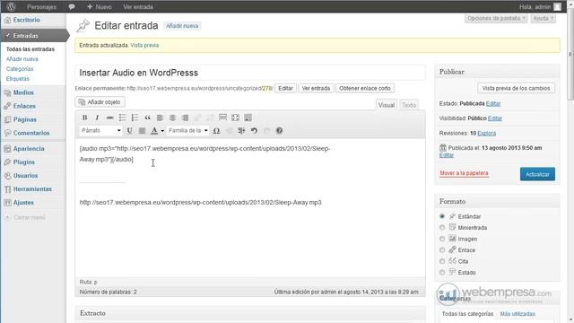This screenshot has width=574, height=323.
Task: Click the post title input field
Action: 250,73
